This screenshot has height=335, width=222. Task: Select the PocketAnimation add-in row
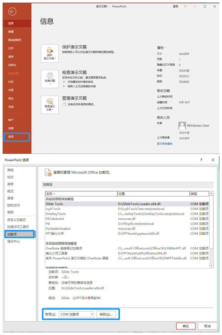(x=127, y=229)
